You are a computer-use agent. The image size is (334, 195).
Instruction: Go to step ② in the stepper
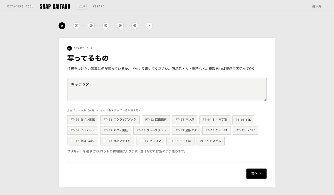coord(91,26)
